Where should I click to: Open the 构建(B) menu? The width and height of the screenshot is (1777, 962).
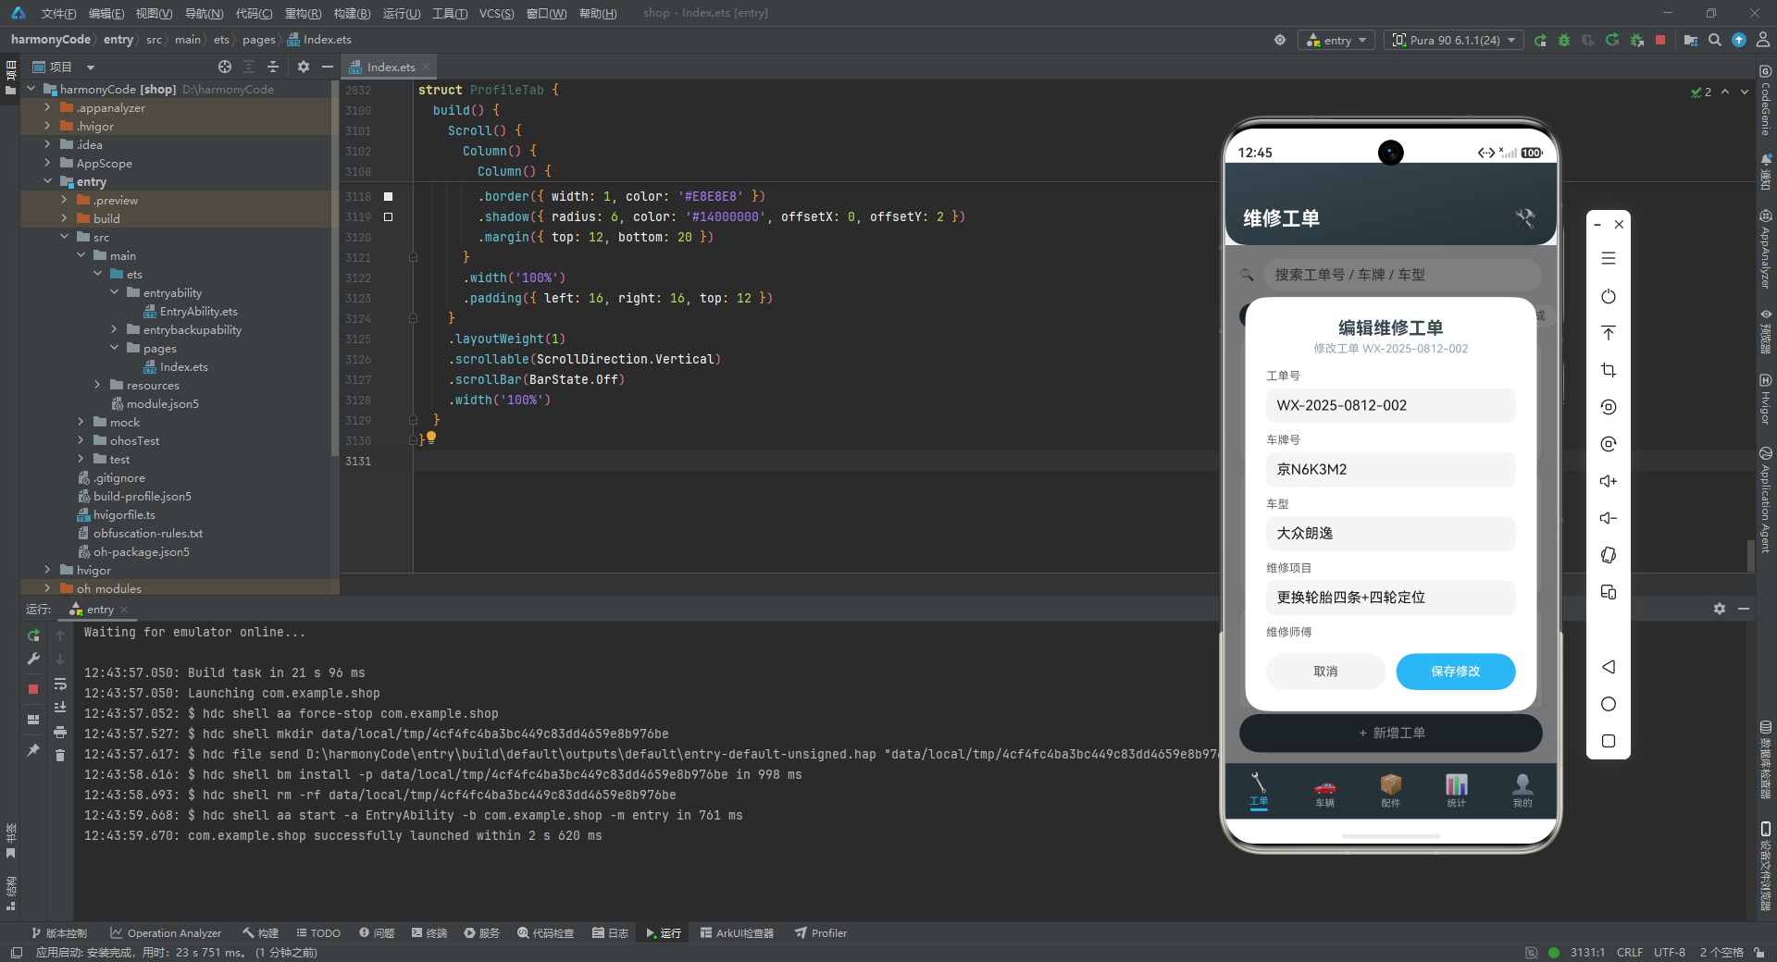pyautogui.click(x=352, y=13)
